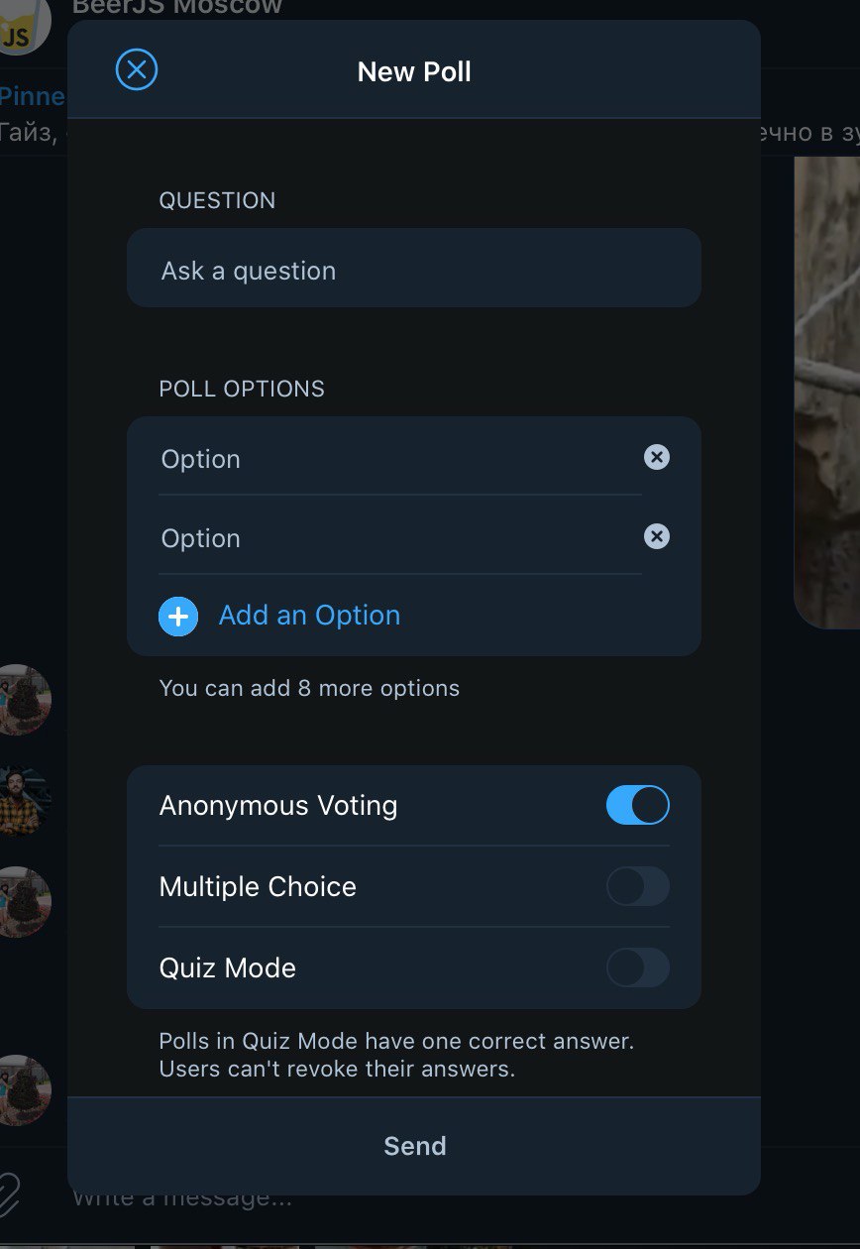Viewport: 860px width, 1249px height.
Task: Open the Pinned message bar
Action: [x=33, y=114]
